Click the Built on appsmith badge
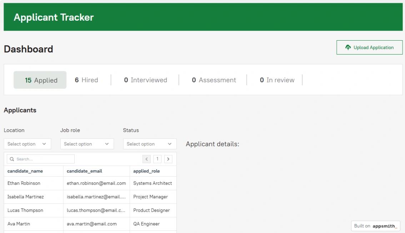405x233 pixels. [x=376, y=226]
